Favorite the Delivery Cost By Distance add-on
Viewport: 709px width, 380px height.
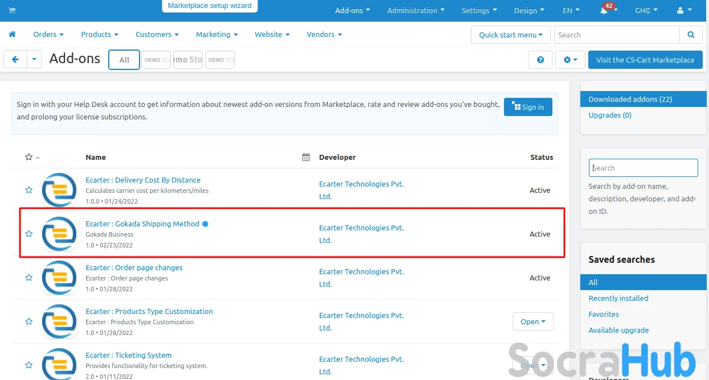tap(28, 190)
